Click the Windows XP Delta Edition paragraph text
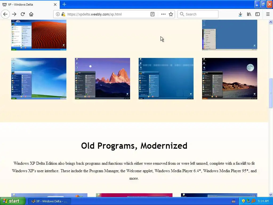The width and height of the screenshot is (273, 205). point(134,171)
